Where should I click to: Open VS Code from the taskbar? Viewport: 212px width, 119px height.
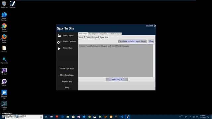pyautogui.click(x=122, y=117)
